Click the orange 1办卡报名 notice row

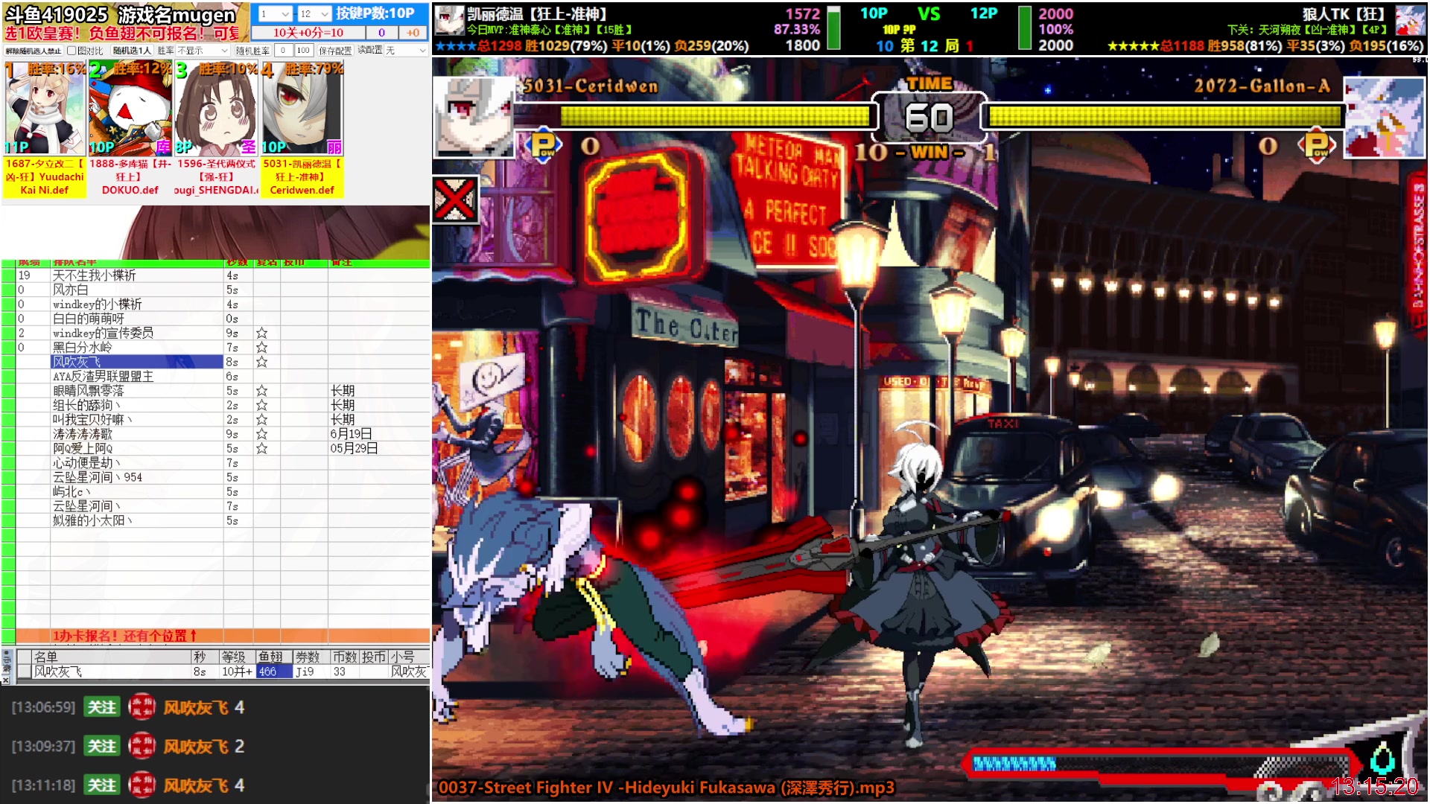(x=223, y=636)
